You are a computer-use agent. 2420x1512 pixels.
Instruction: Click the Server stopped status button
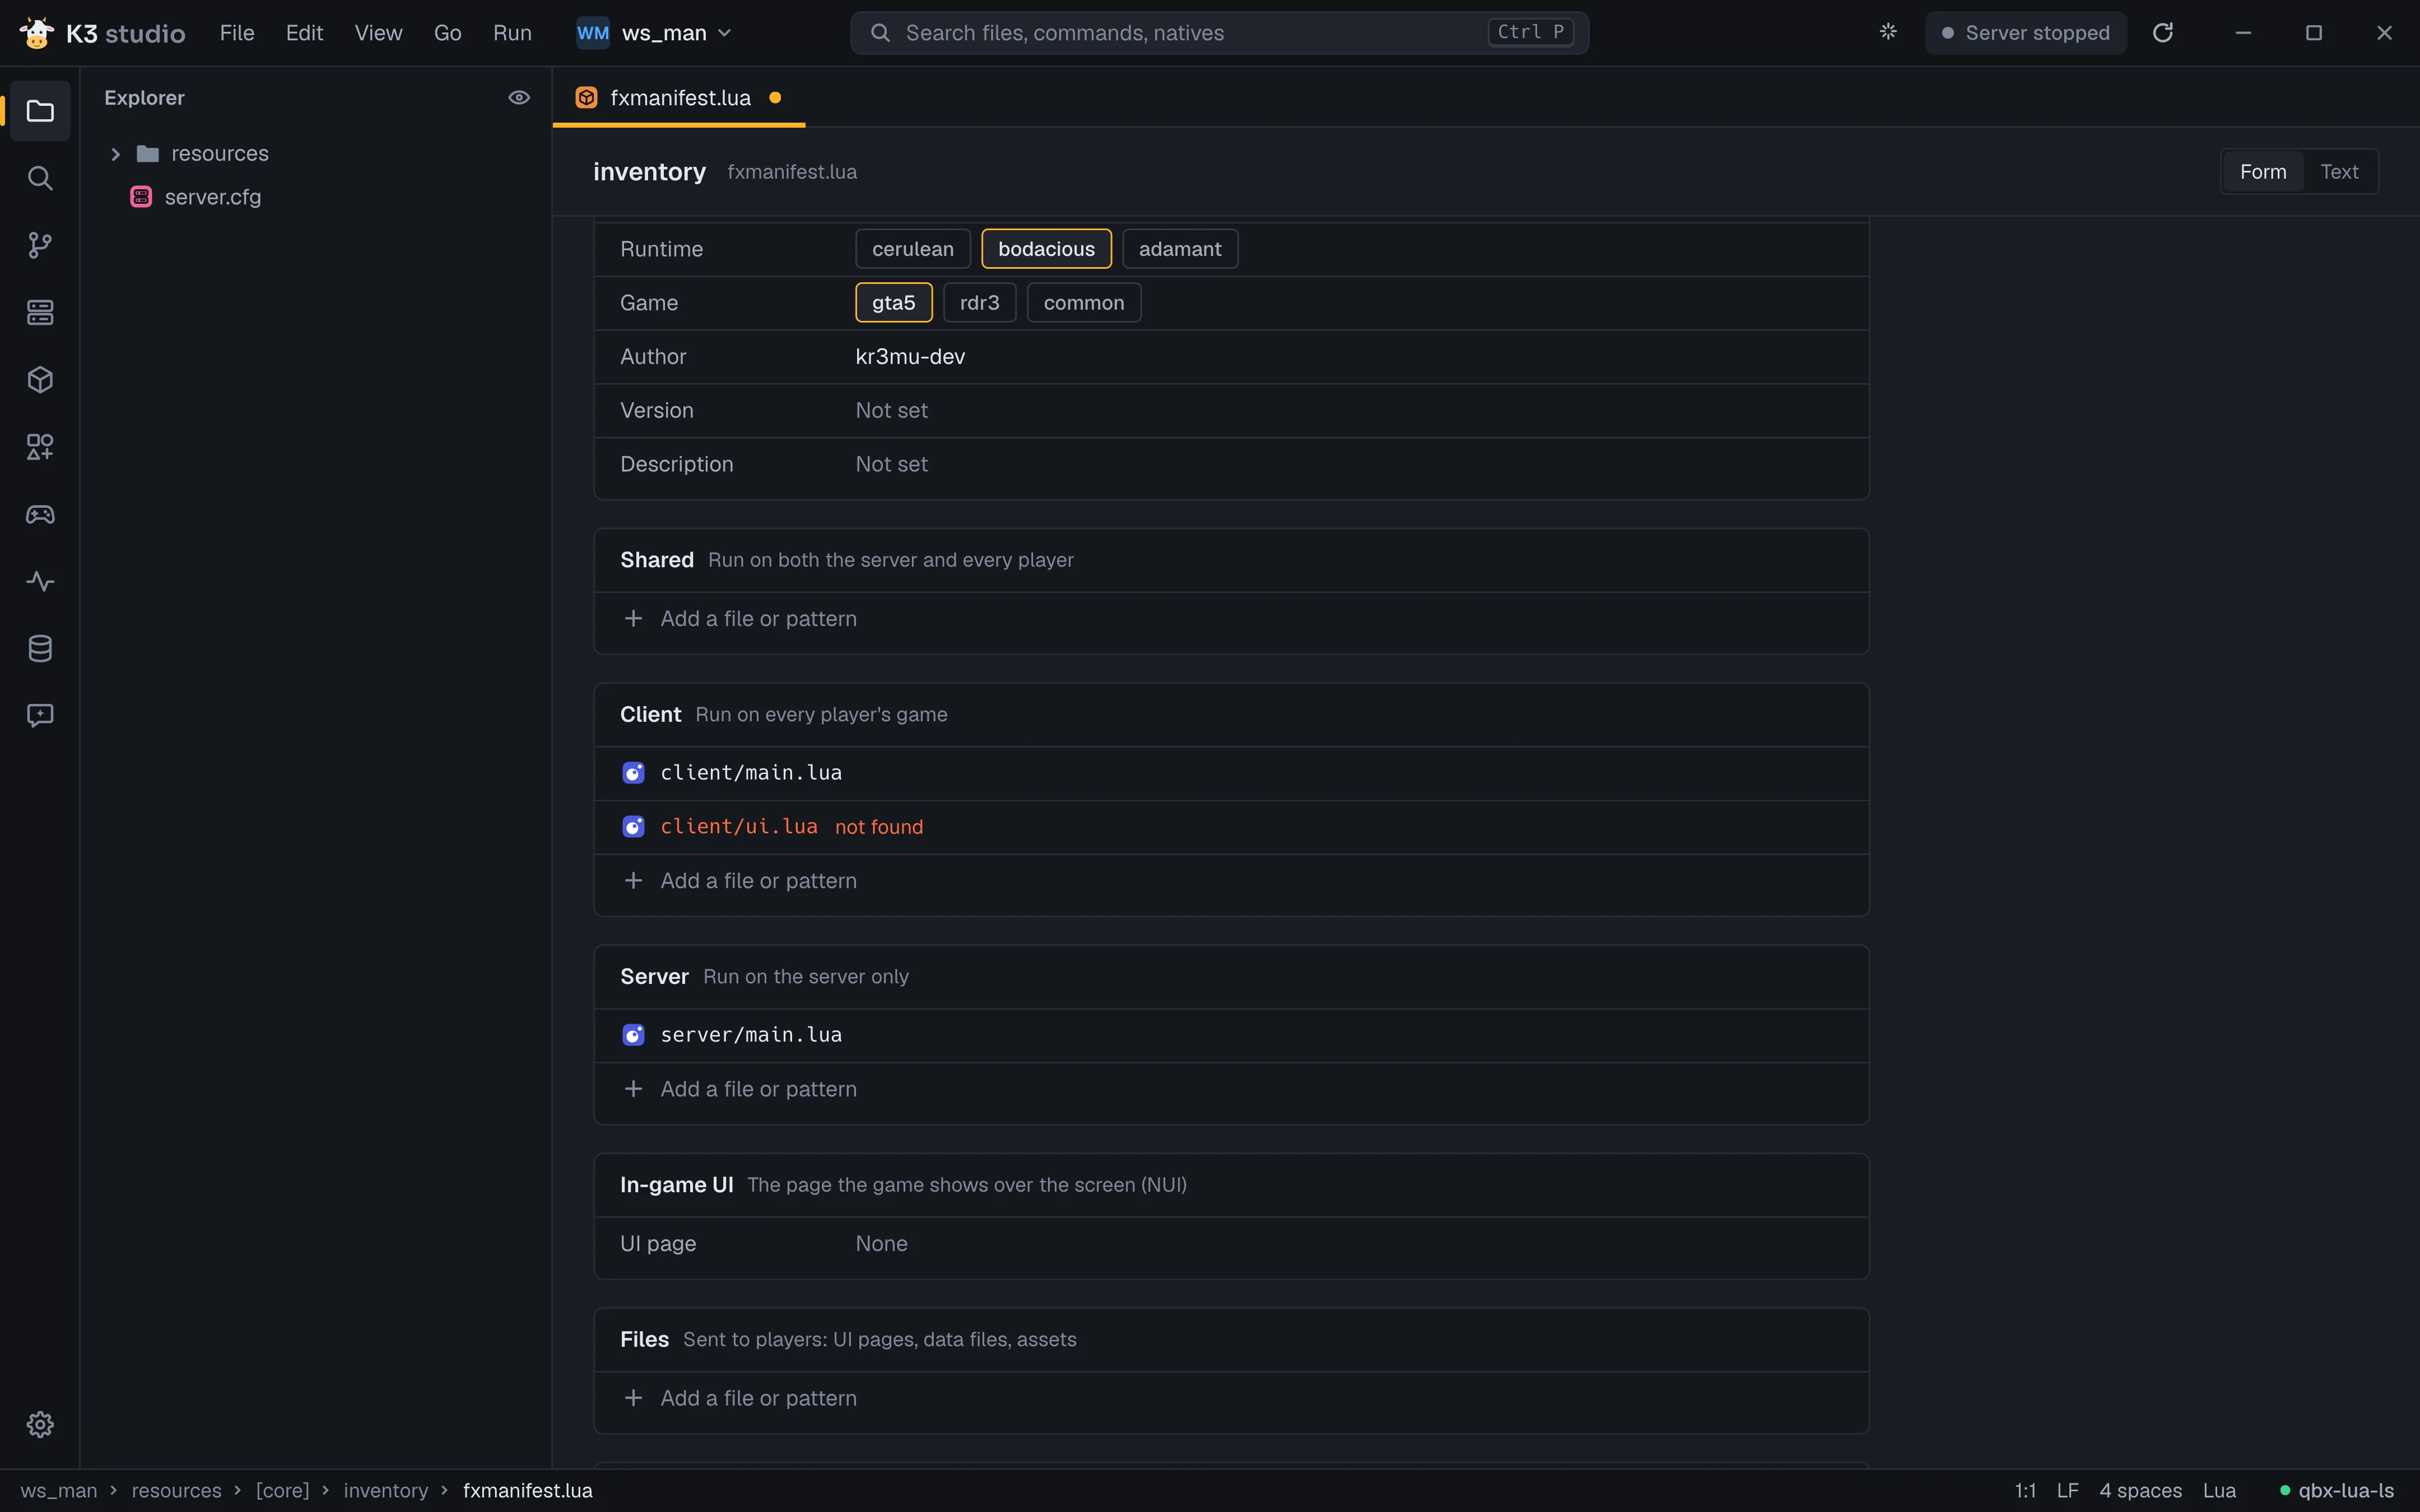pyautogui.click(x=2026, y=33)
